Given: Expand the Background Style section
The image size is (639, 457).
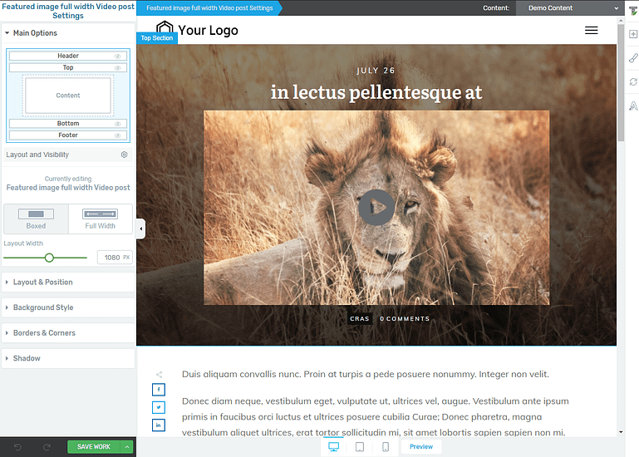Looking at the screenshot, I should coord(68,307).
